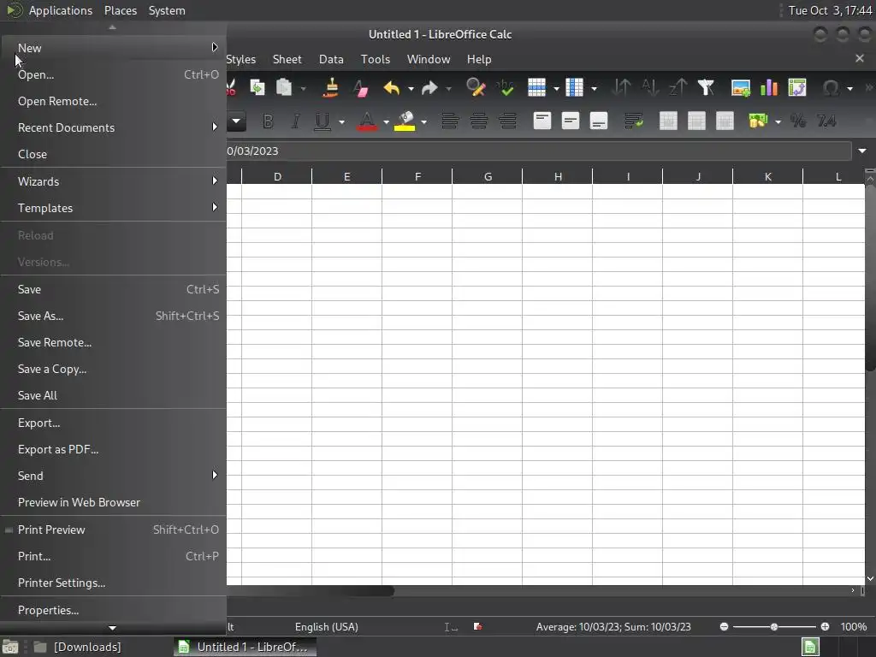This screenshot has height=657, width=876.
Task: Open the Data menu
Action: point(331,59)
